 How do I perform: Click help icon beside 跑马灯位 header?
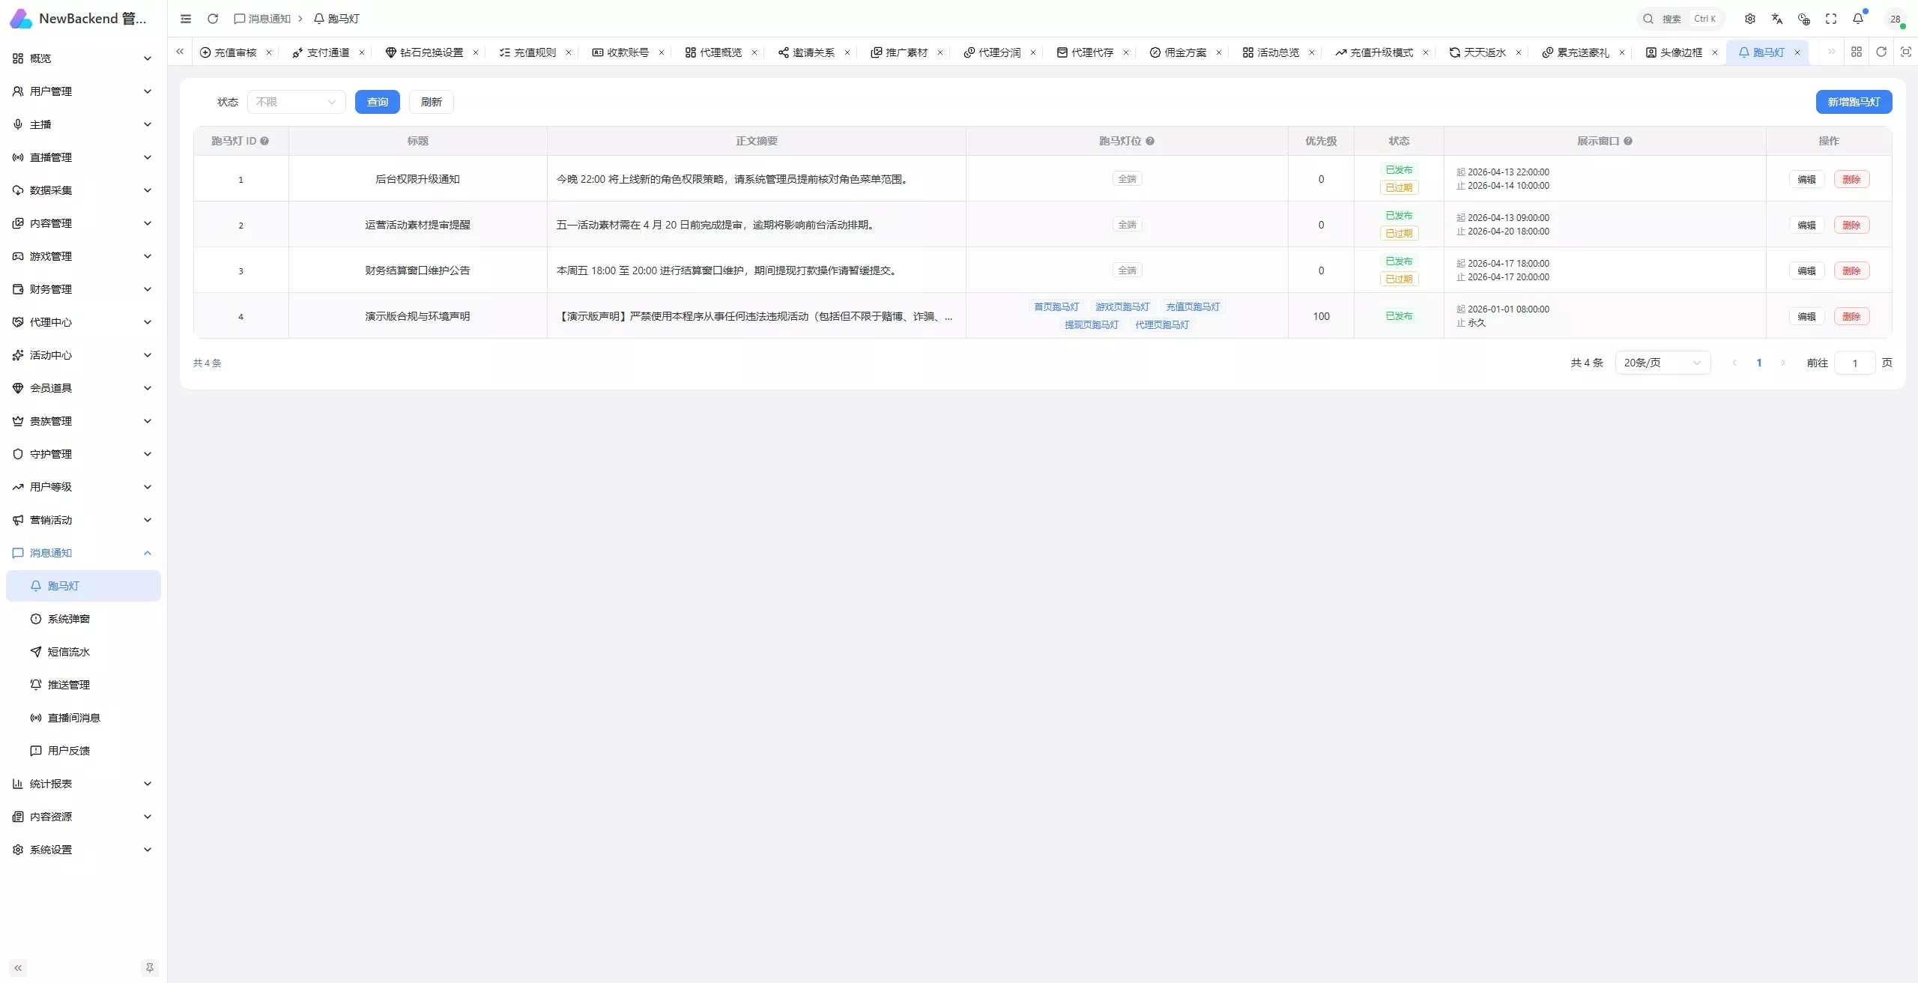point(1150,141)
